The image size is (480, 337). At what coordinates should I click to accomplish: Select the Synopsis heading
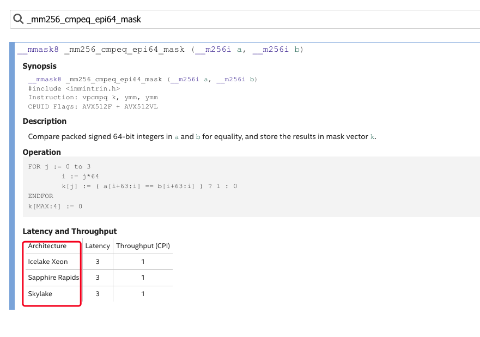(39, 66)
